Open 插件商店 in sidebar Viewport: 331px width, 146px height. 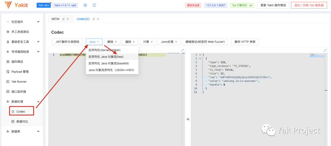tap(22, 62)
